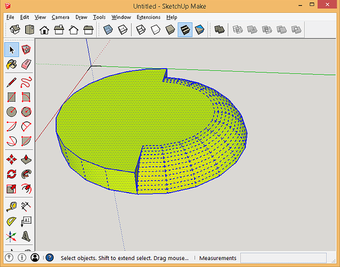Select the arrow Select tool
340x267 pixels.
point(12,50)
